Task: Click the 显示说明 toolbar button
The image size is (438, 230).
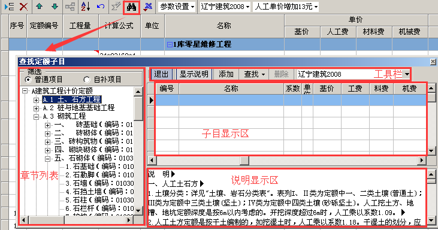Action: pos(194,74)
